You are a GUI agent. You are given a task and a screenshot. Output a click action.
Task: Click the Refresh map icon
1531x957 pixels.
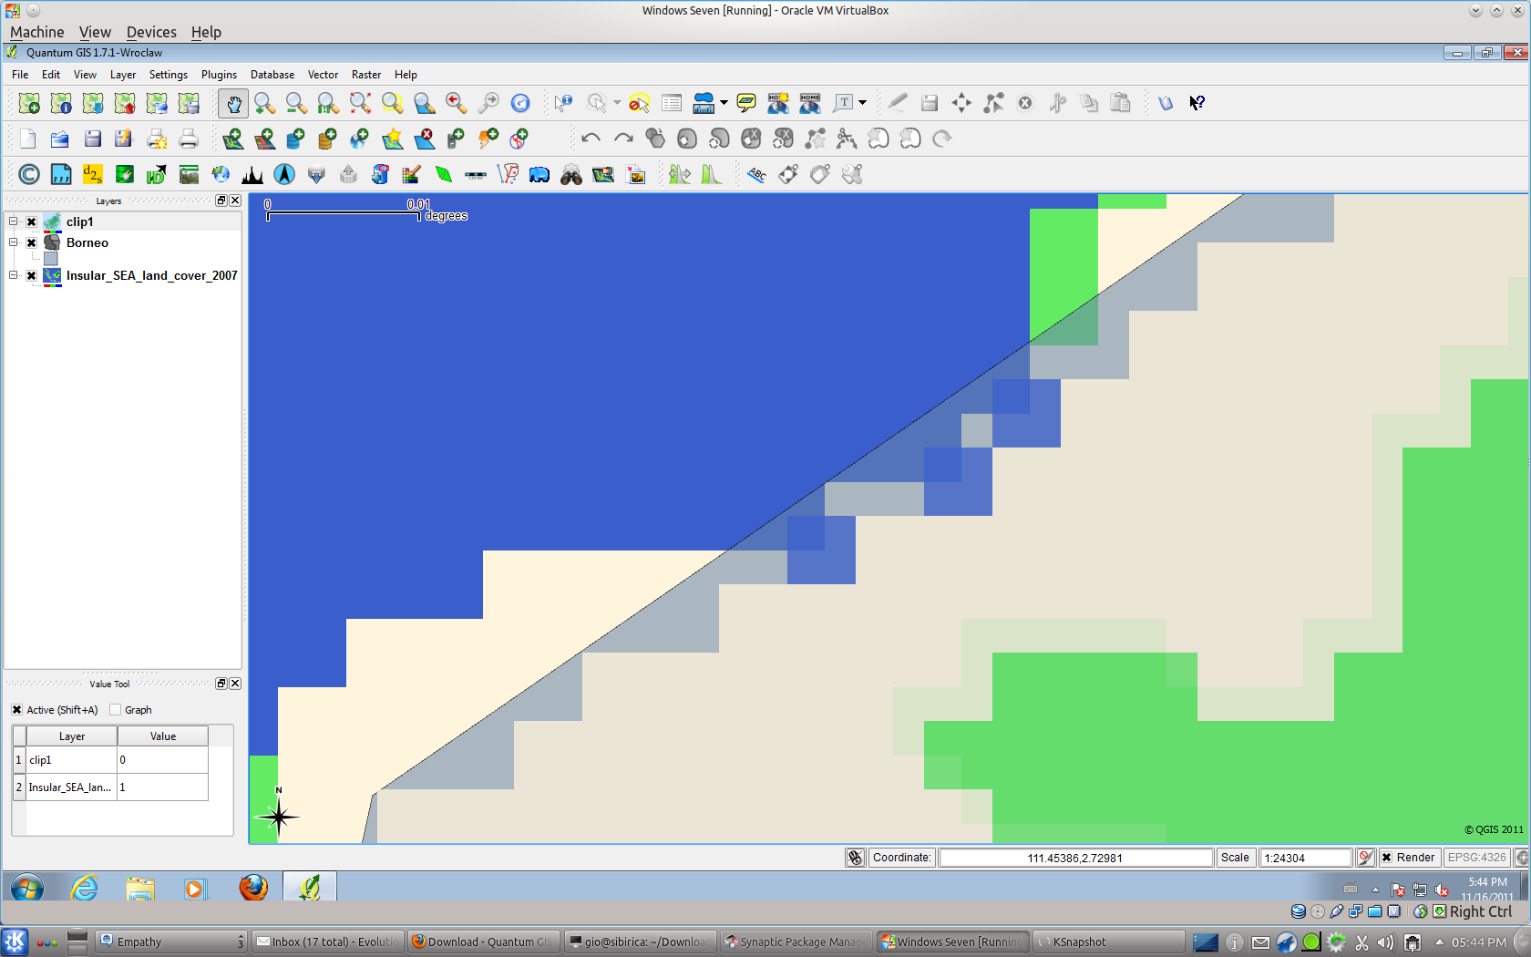[x=520, y=103]
